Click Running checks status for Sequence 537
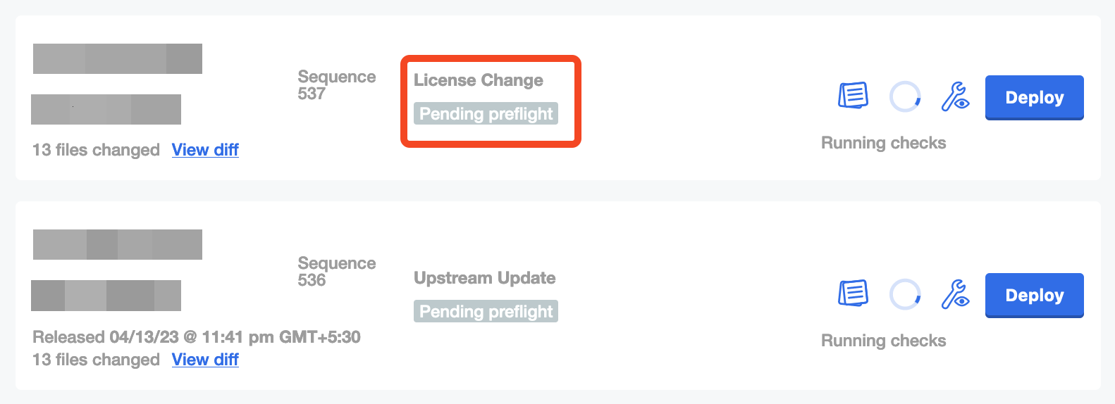This screenshot has height=404, width=1115. click(883, 143)
